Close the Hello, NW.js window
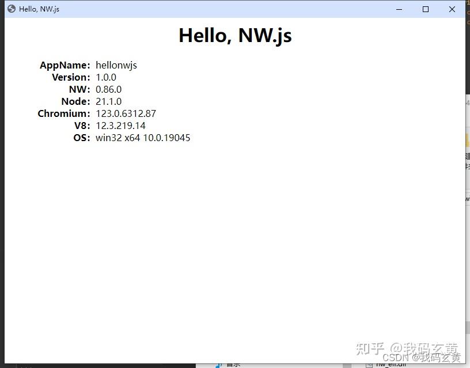This screenshot has height=368, width=470. tap(452, 9)
